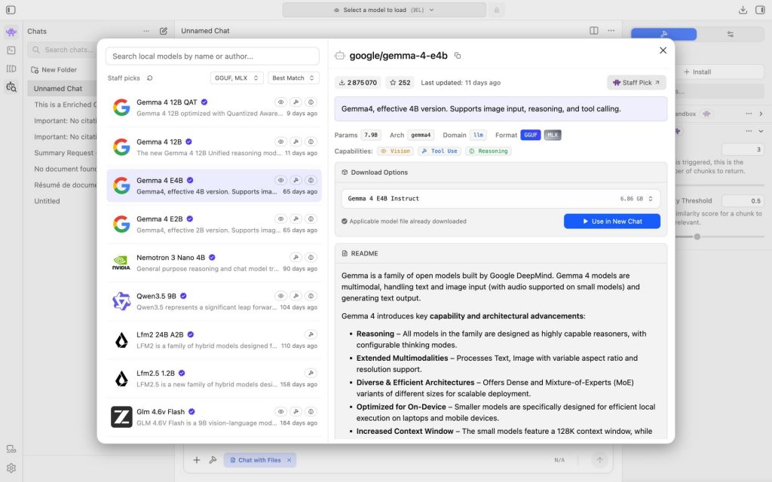
Task: Star the model with 252 stars
Action: point(400,83)
